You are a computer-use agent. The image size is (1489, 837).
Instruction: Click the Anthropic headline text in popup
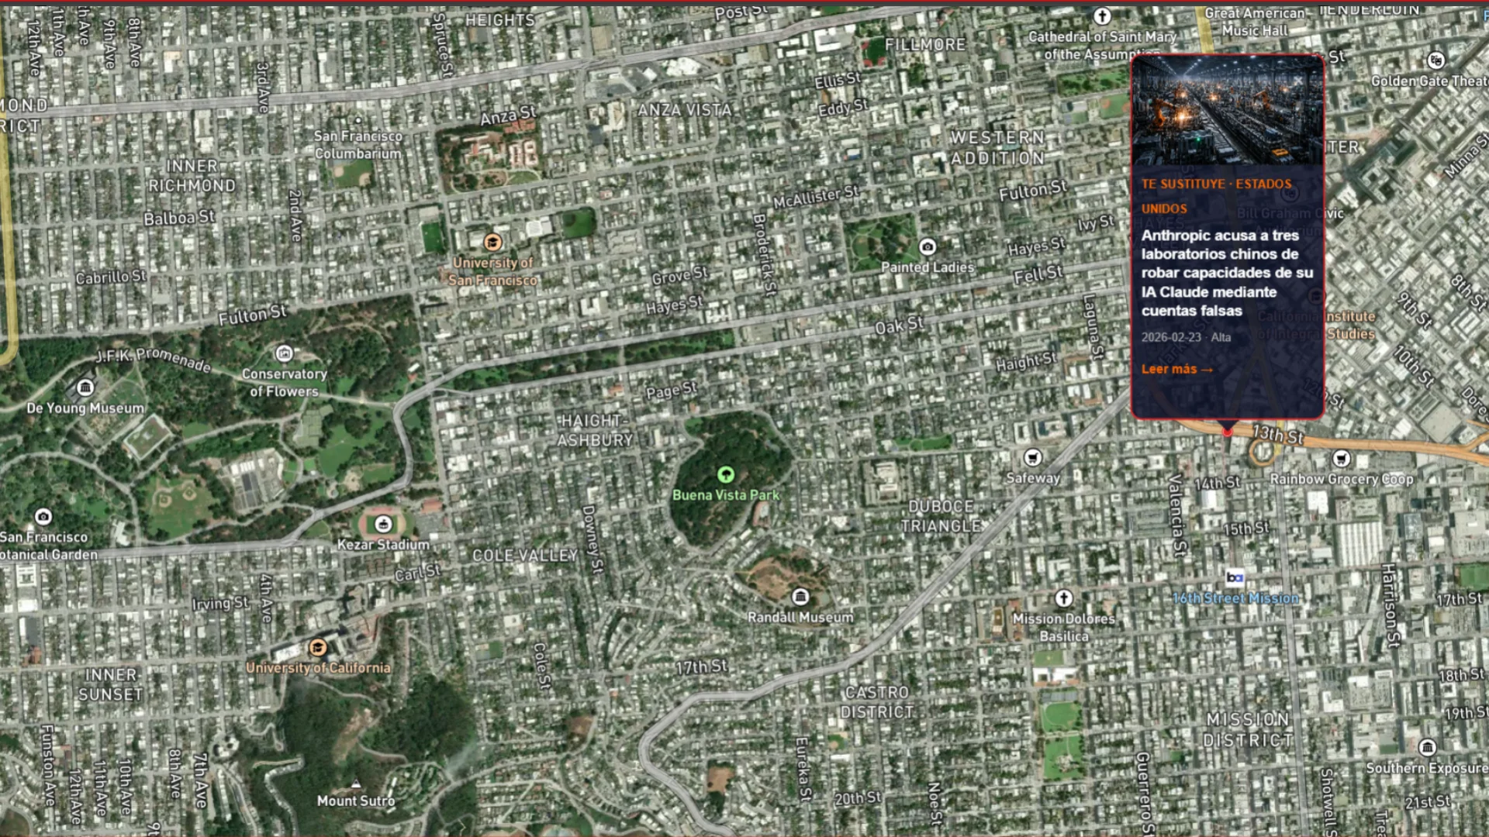[1227, 273]
